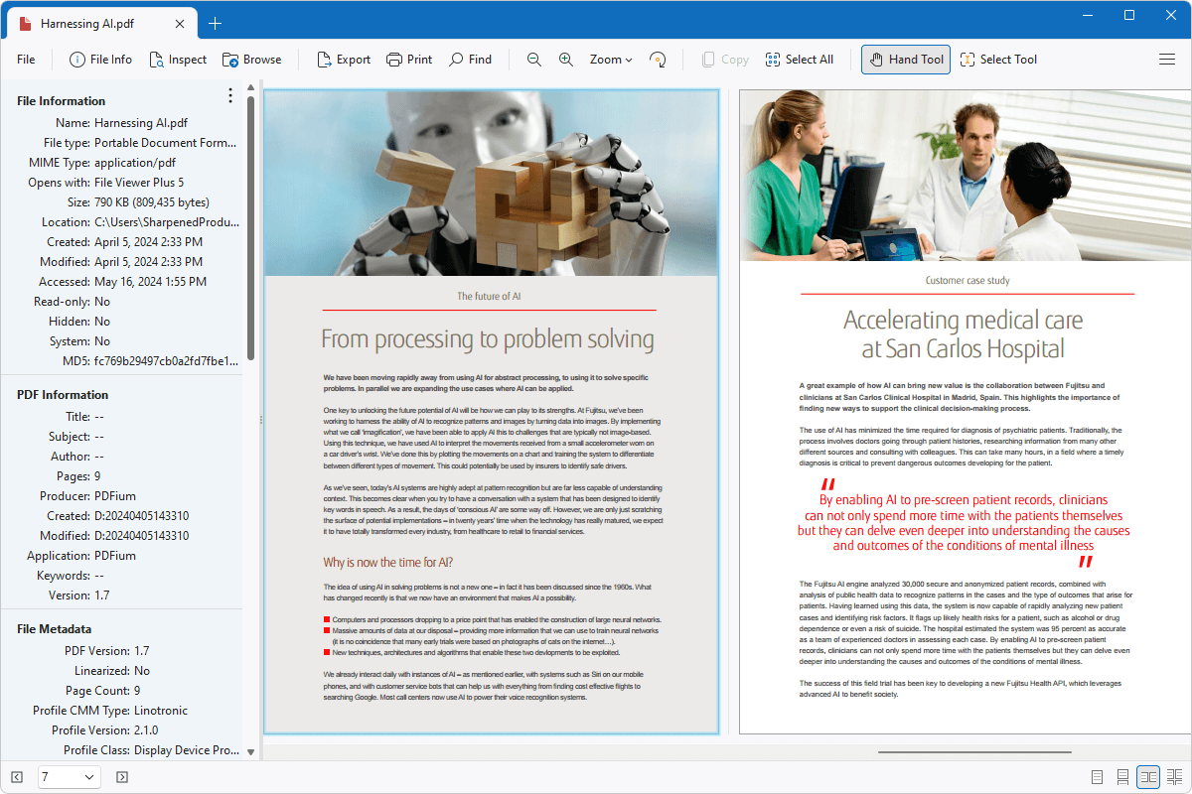Open the Zoom level dropdown
The image size is (1192, 794).
click(611, 60)
